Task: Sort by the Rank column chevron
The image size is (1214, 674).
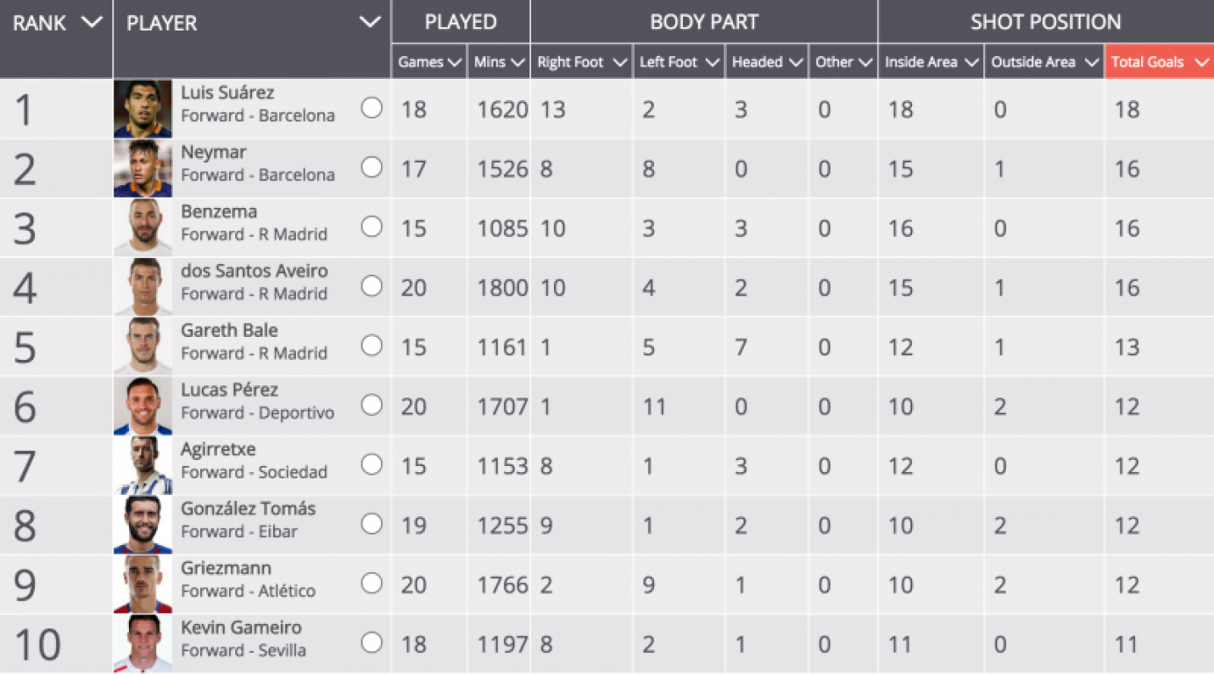Action: pyautogui.click(x=91, y=23)
